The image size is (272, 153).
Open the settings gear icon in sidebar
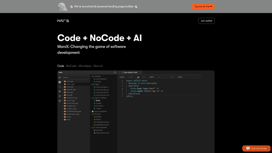[60, 96]
